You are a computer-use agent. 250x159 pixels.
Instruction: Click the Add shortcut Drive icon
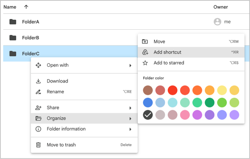[x=145, y=52]
